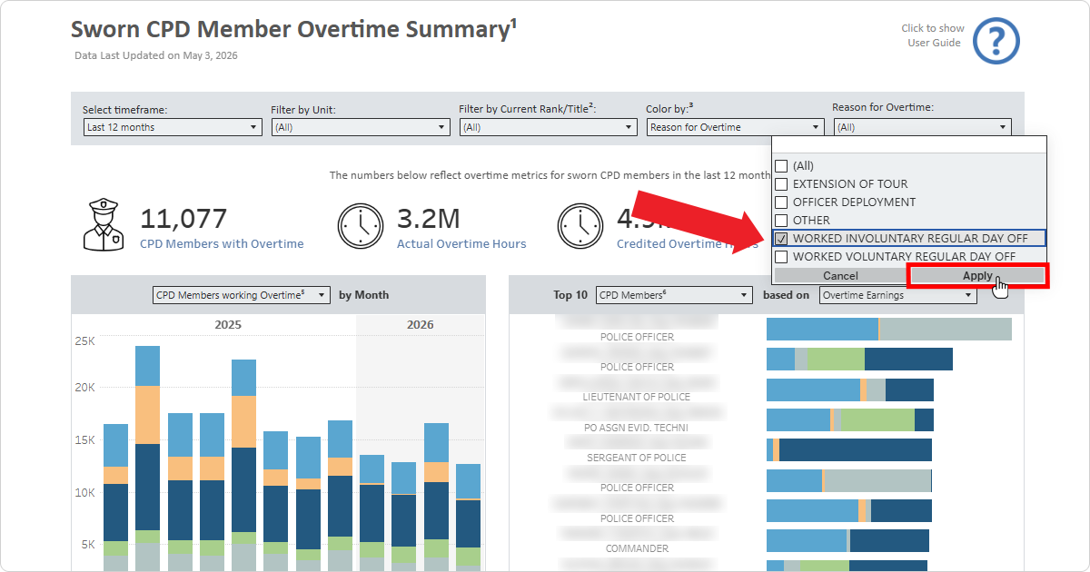Check the OTHER reason checkbox
1090x572 pixels.
[x=781, y=221]
